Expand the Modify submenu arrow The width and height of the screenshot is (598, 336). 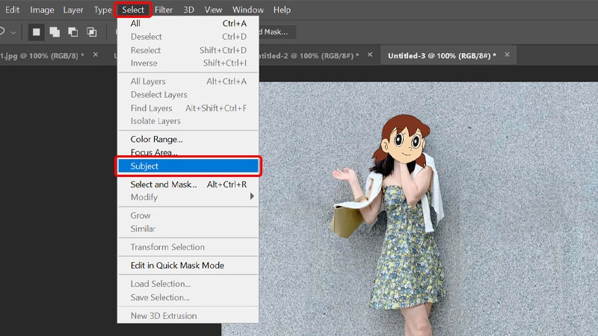(x=252, y=196)
